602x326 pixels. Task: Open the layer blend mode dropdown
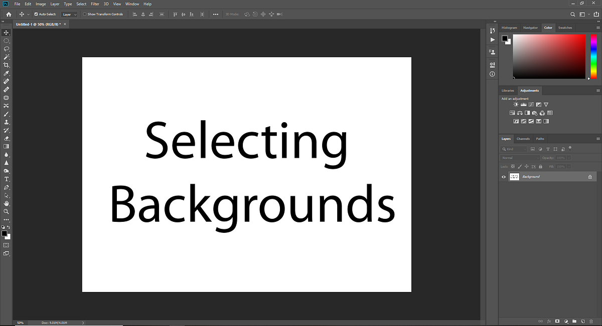pyautogui.click(x=519, y=157)
